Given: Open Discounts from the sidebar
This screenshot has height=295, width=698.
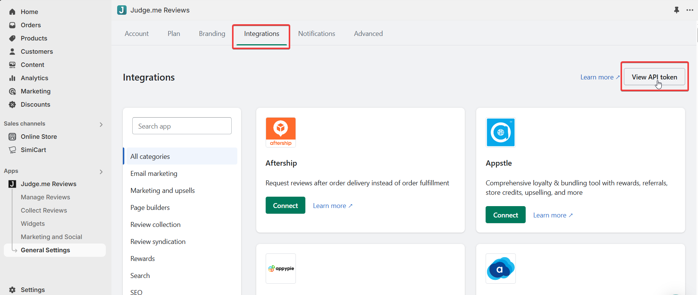Looking at the screenshot, I should [35, 104].
